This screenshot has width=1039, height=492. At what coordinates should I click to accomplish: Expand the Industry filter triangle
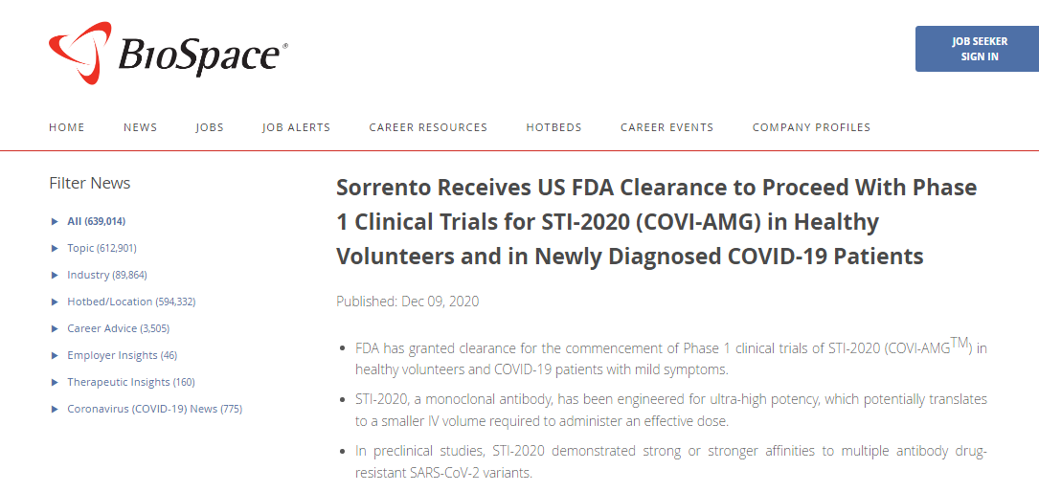pyautogui.click(x=55, y=276)
